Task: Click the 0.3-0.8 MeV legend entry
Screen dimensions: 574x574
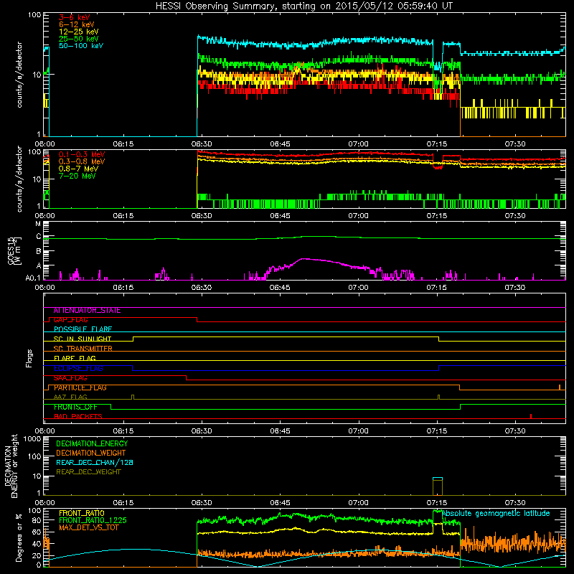Action: pos(82,161)
